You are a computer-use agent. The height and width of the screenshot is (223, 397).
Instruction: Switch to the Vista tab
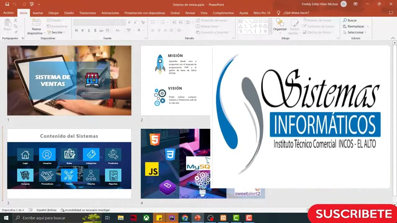coord(204,13)
